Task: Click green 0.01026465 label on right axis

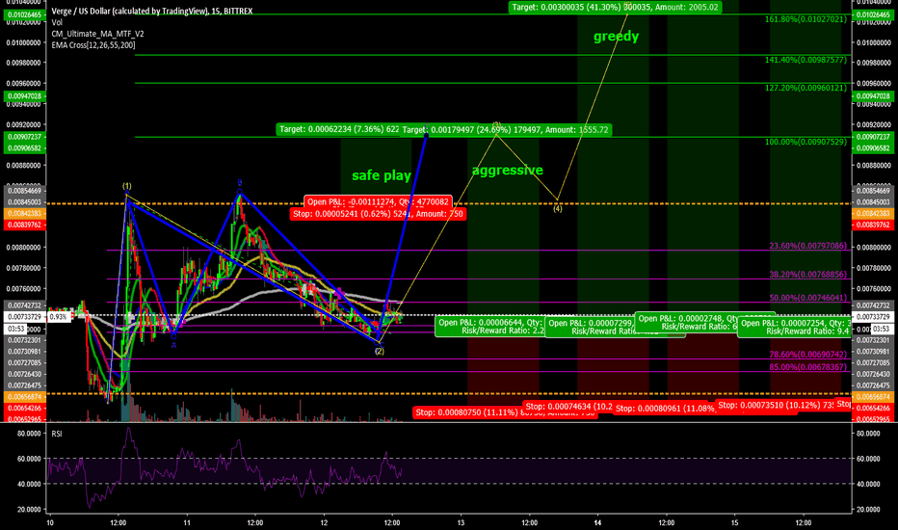Action: tap(873, 14)
